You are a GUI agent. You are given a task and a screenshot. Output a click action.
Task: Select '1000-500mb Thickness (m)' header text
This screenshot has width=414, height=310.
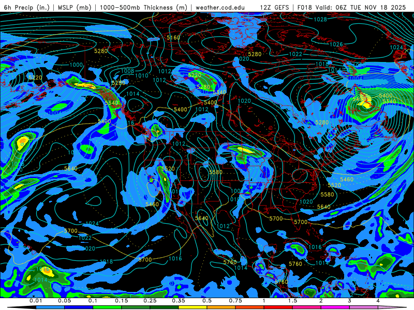(144, 7)
